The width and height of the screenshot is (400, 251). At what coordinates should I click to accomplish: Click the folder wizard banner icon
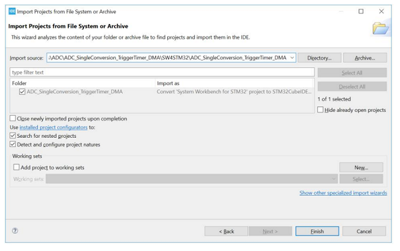[381, 28]
